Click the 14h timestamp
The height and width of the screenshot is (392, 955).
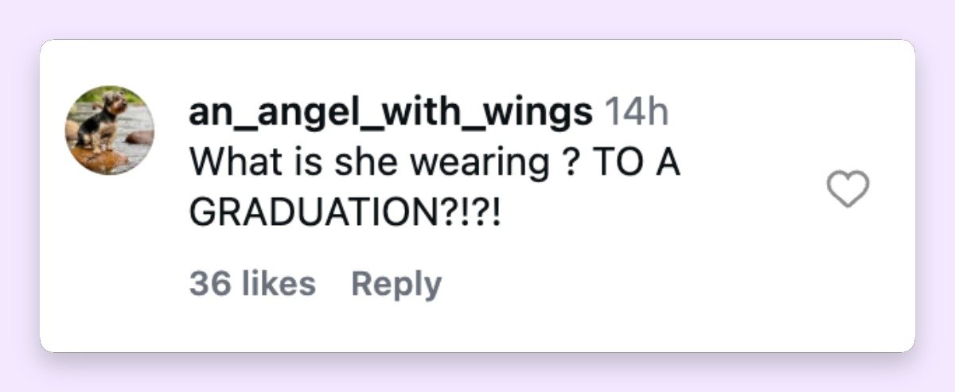(637, 114)
